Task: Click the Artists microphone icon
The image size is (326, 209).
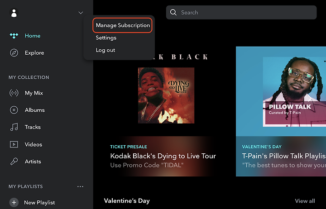Action: pos(14,161)
